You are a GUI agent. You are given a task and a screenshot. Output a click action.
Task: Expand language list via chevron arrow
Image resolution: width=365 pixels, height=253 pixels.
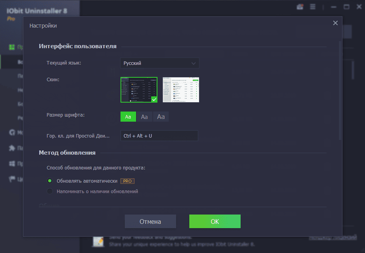click(194, 63)
